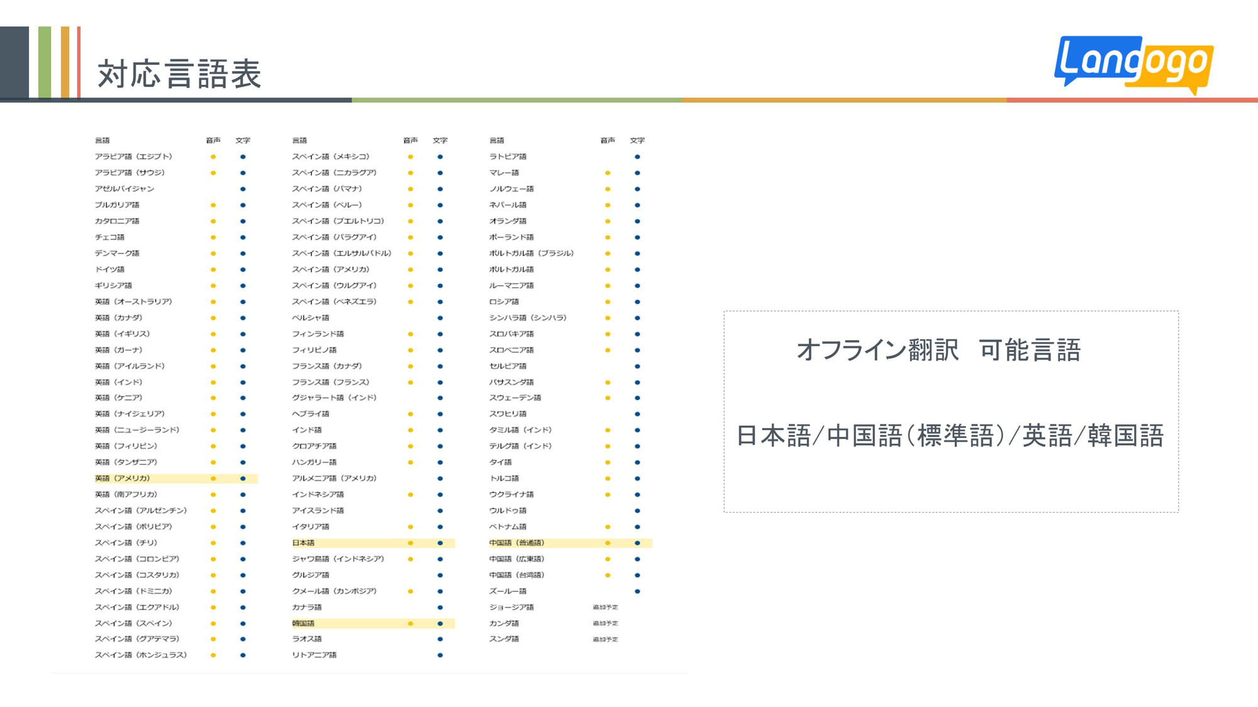Select the highlighted 韓国語 row label

click(303, 623)
